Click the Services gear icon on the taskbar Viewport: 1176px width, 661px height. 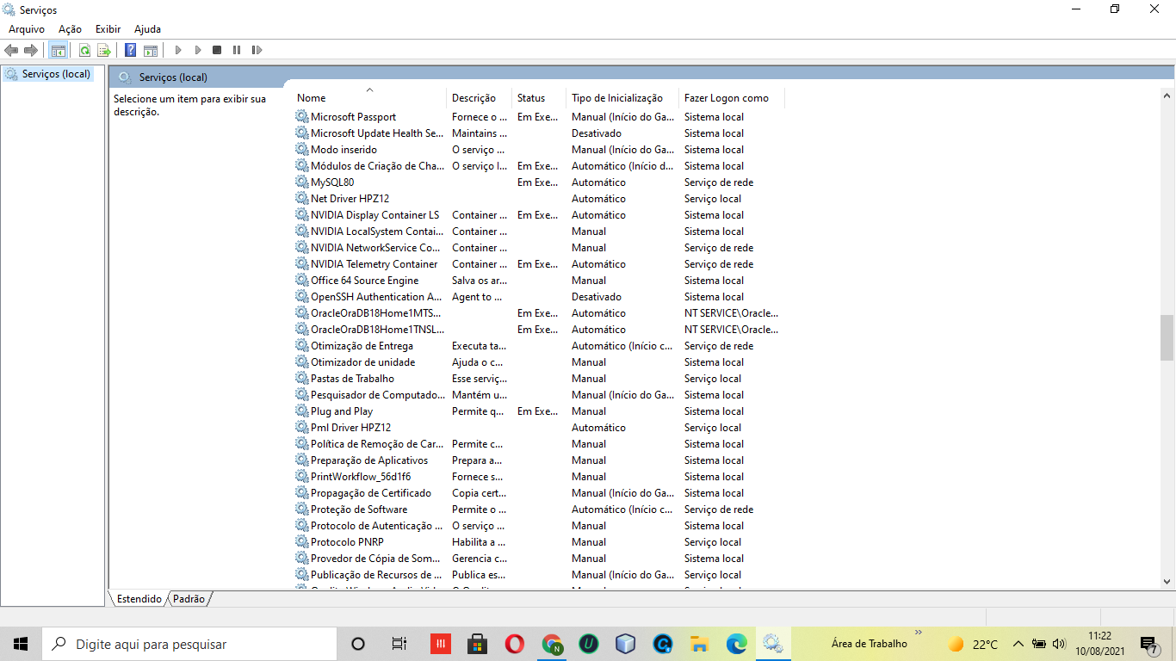pyautogui.click(x=773, y=644)
